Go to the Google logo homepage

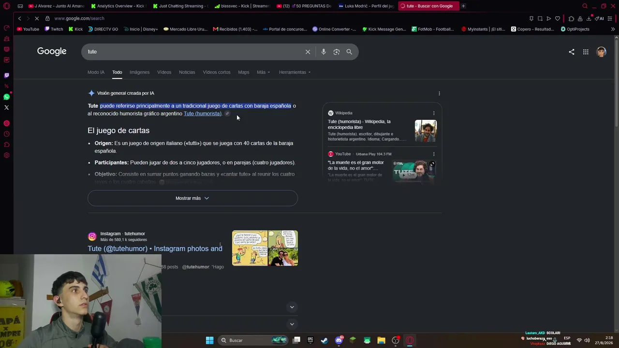52,51
